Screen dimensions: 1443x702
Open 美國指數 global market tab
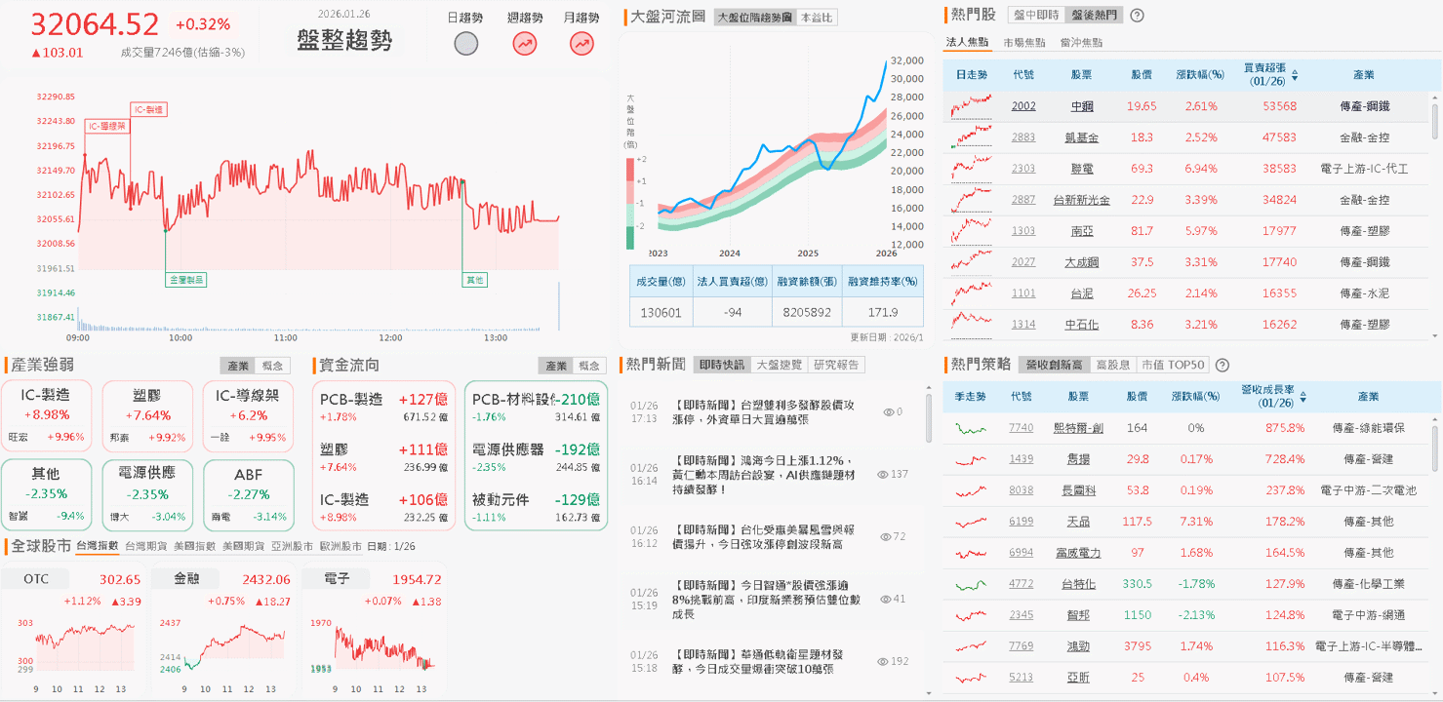point(195,546)
